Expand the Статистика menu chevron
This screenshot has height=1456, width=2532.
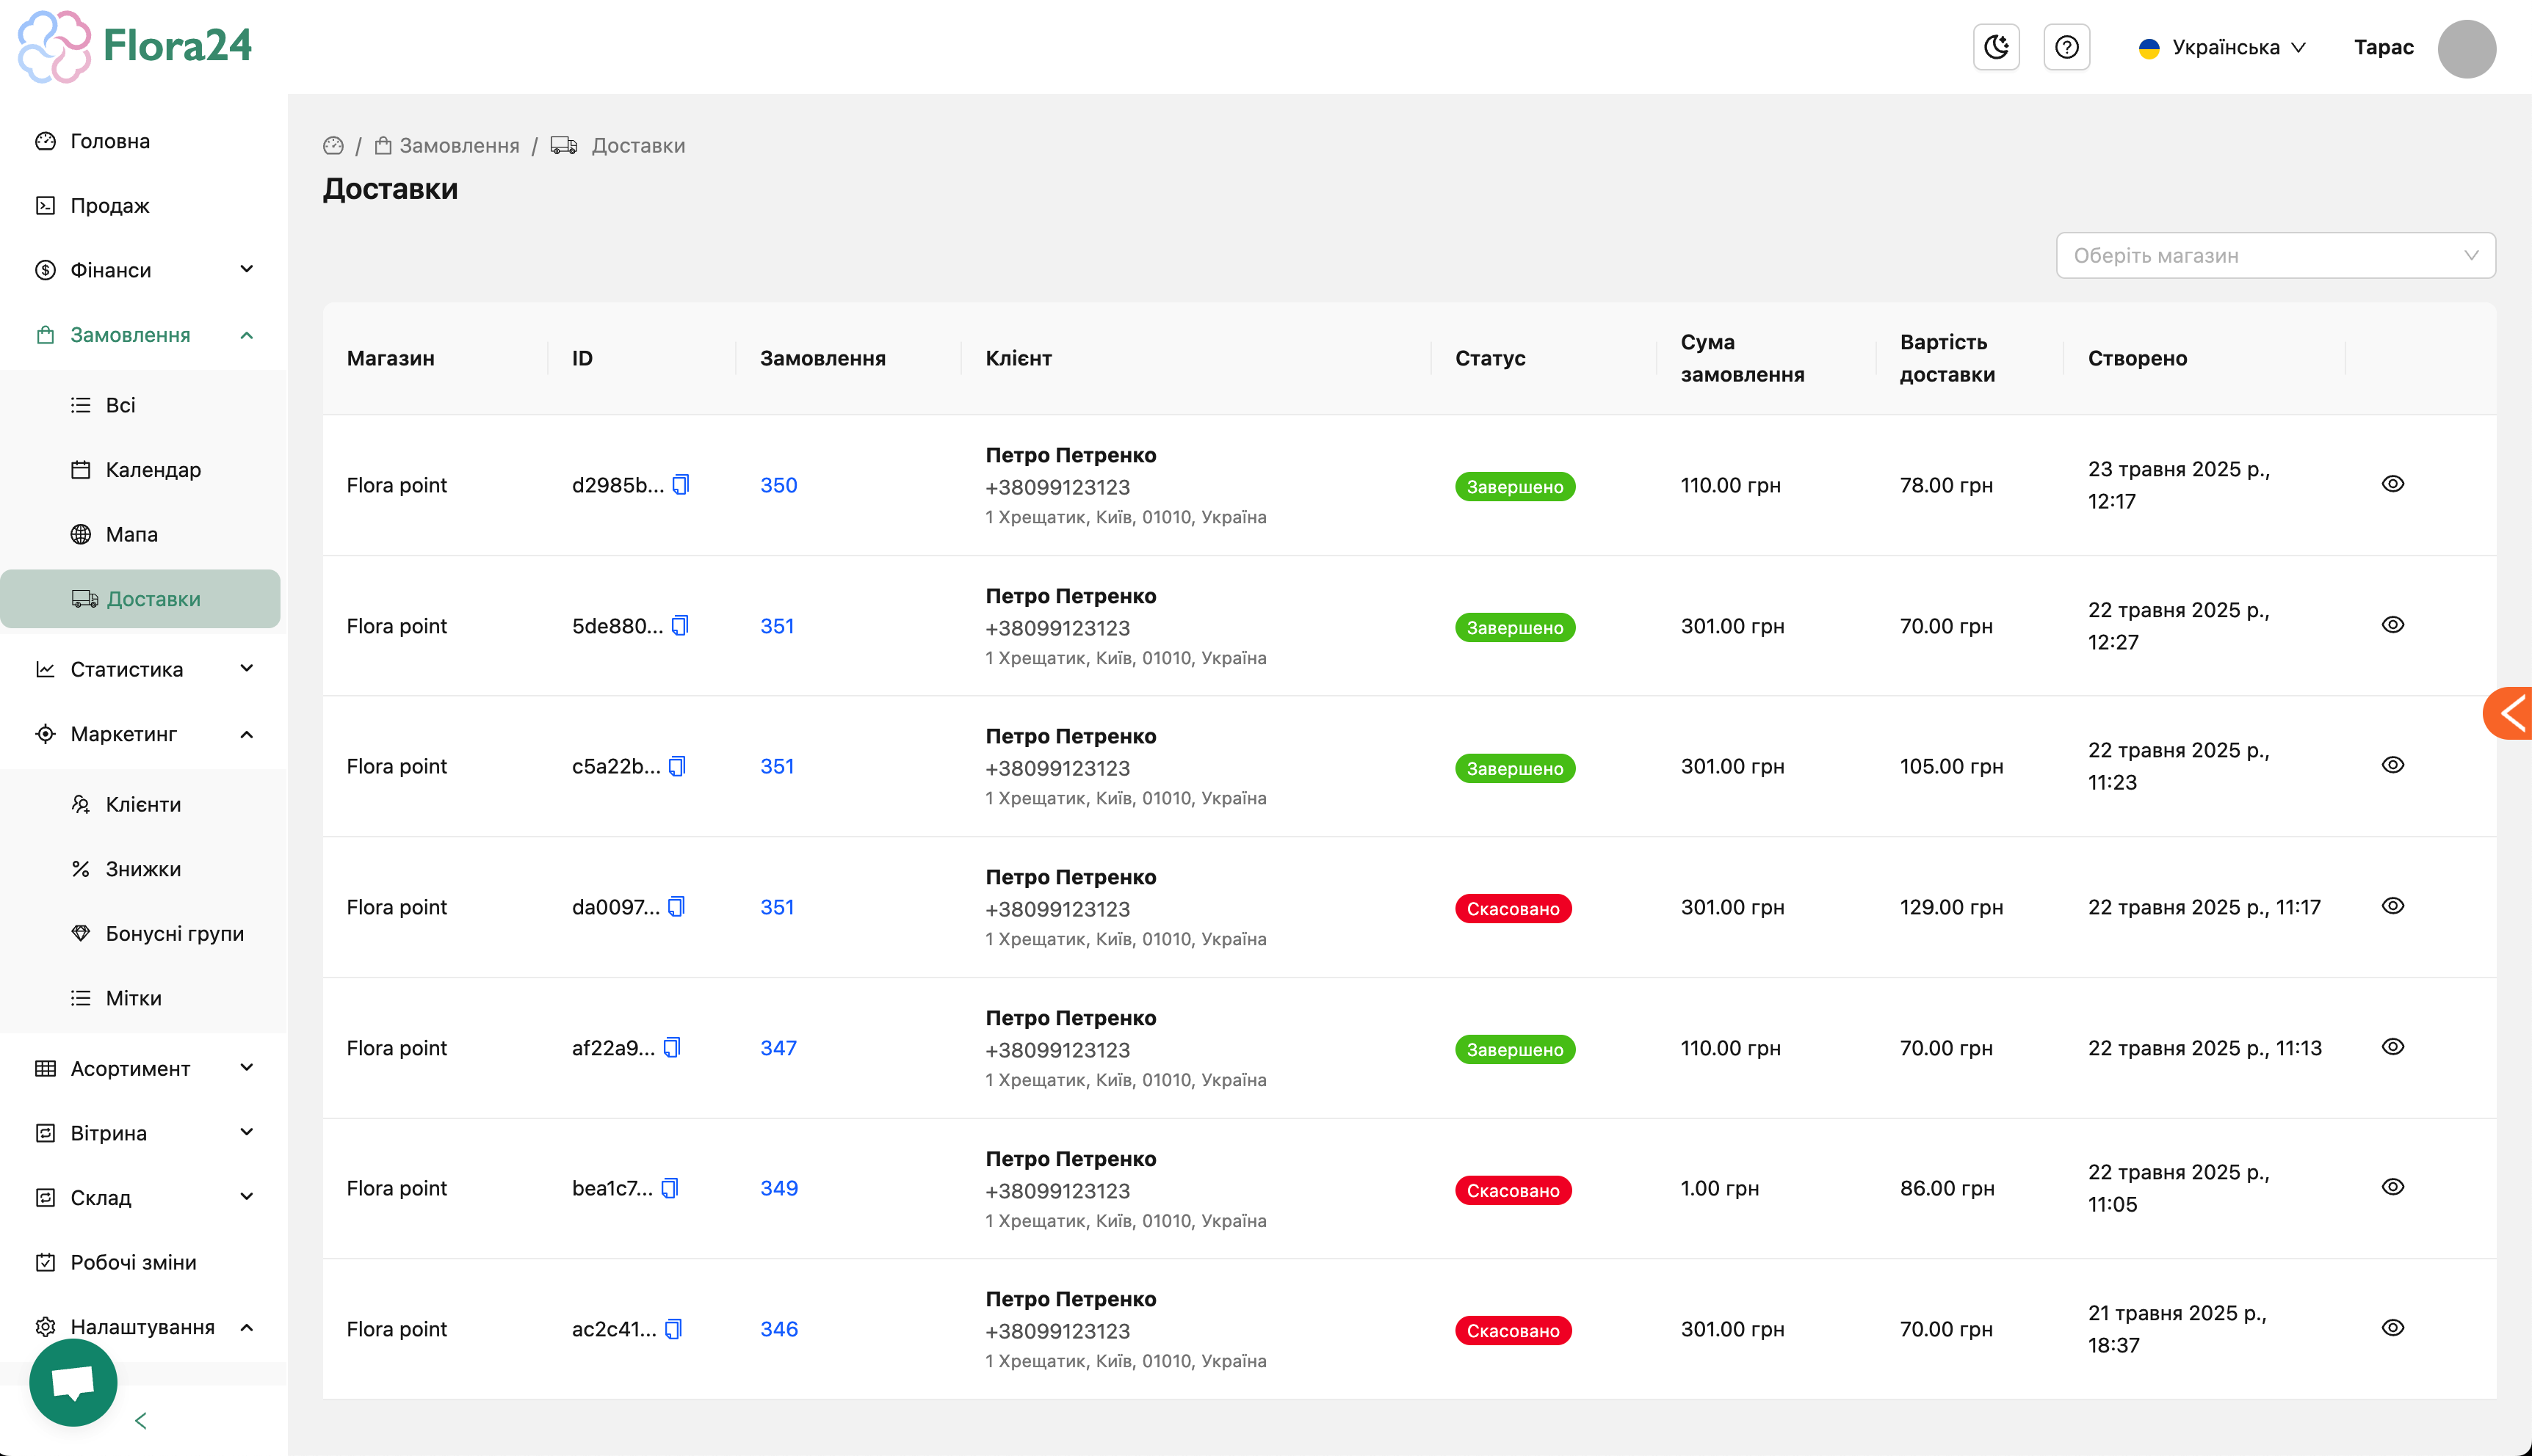tap(247, 668)
